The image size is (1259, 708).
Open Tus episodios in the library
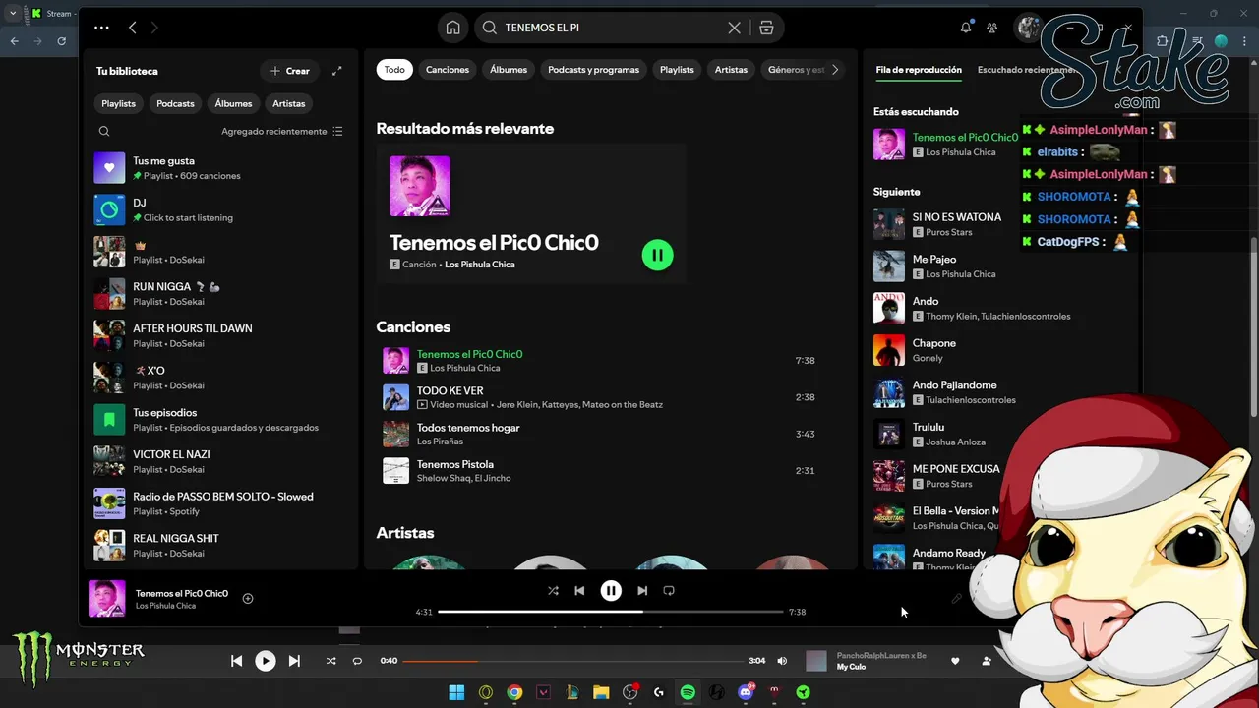click(220, 420)
